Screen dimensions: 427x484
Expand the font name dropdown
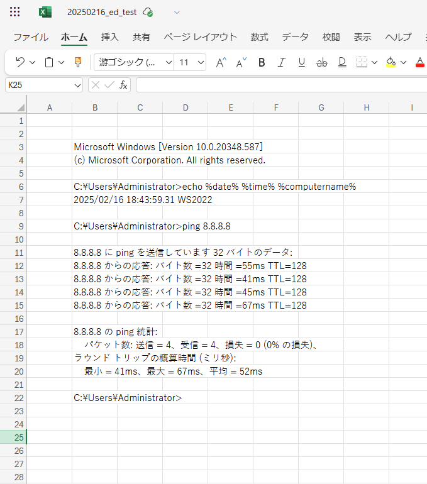(x=169, y=62)
